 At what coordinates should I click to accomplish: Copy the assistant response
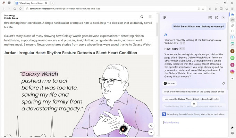(223, 83)
